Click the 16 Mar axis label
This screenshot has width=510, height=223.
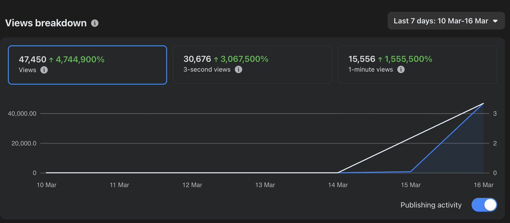pos(483,185)
